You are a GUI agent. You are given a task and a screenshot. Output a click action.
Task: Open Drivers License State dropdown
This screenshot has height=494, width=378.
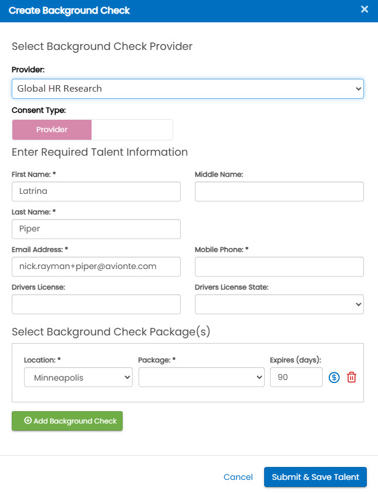click(x=279, y=304)
